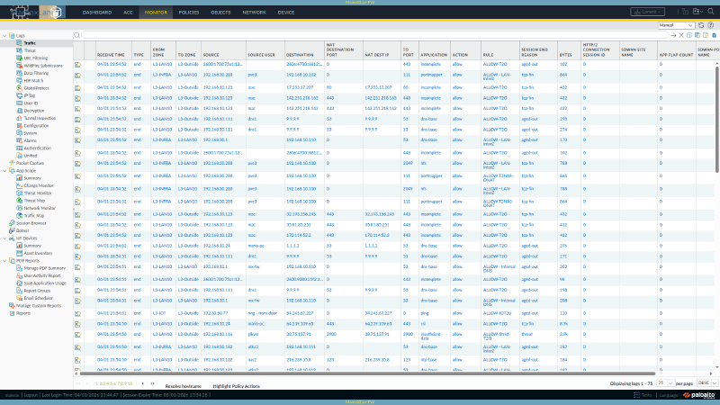Viewport: 720px width, 405px height.
Task: Click the Packet Capture icon in sidebar
Action: pos(12,163)
